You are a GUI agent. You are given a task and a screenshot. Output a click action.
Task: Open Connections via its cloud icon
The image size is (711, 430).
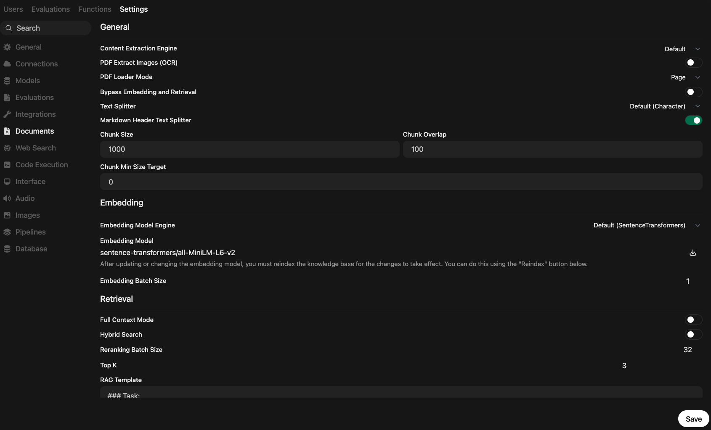(7, 64)
